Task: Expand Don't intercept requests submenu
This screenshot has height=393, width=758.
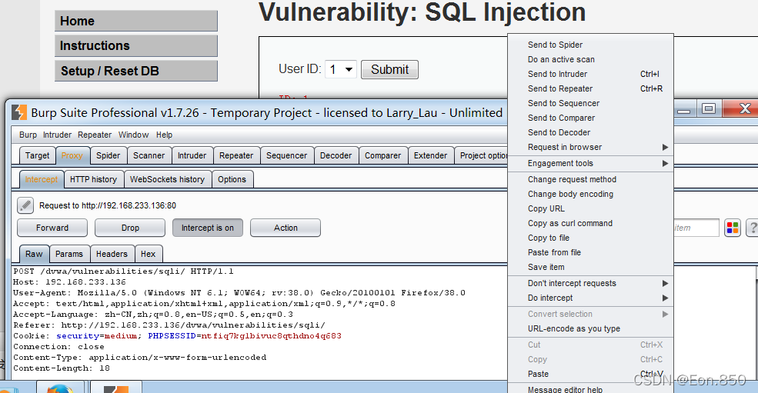Action: 590,283
